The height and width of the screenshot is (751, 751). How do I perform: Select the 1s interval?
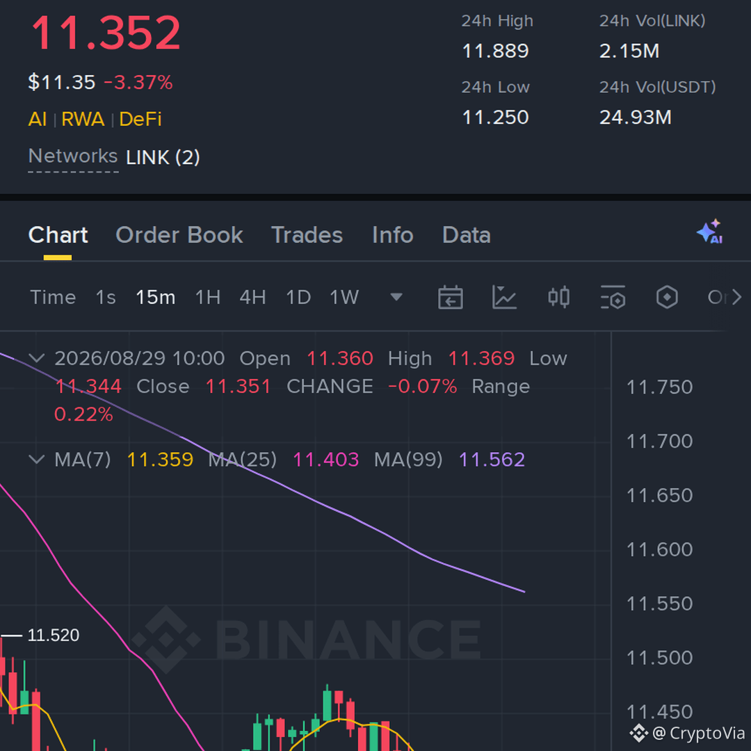click(x=106, y=298)
